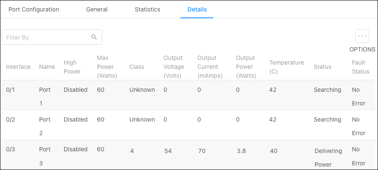Select the Statistics tab

click(x=147, y=9)
